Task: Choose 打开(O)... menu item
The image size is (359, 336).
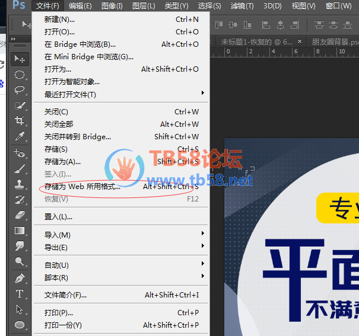Action: coord(120,32)
